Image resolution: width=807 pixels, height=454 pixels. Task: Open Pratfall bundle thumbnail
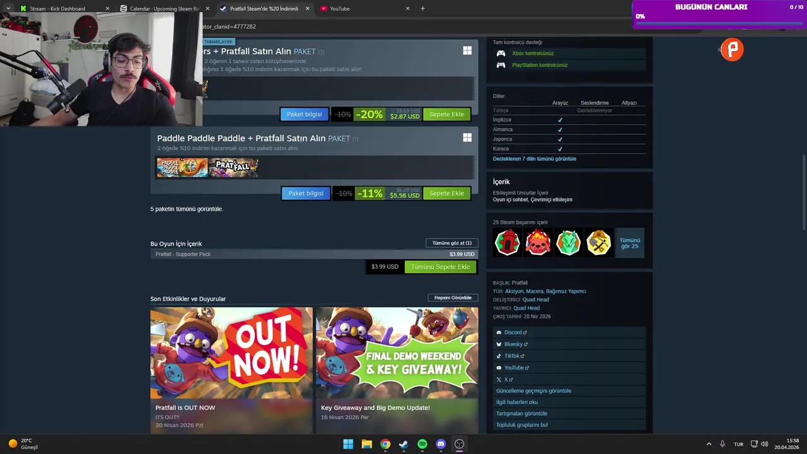click(233, 167)
